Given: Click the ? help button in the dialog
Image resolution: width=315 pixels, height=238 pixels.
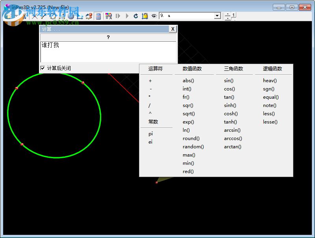Looking at the screenshot, I should 108,37.
